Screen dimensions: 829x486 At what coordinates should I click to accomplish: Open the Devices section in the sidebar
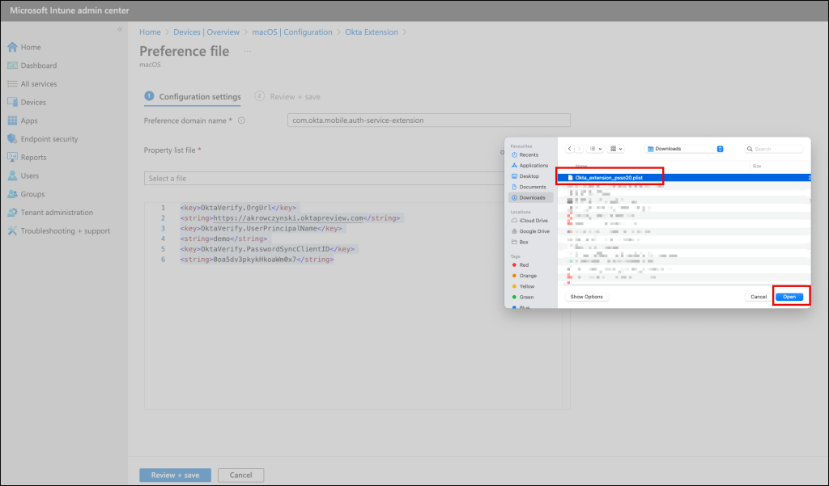pos(32,103)
